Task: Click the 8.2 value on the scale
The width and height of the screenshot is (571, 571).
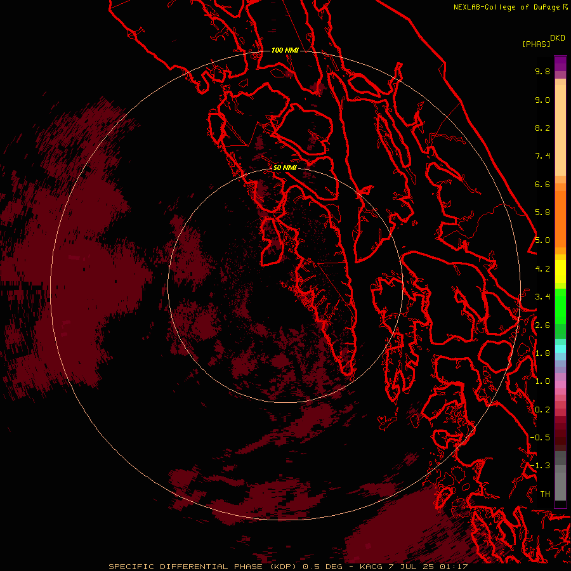Action: 542,128
